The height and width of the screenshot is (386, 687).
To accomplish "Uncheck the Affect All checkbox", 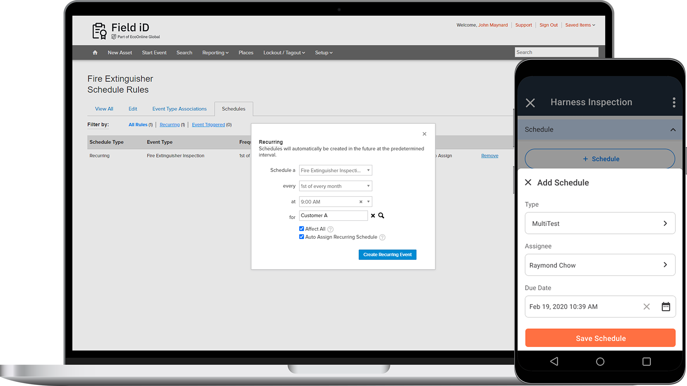I will (x=302, y=229).
